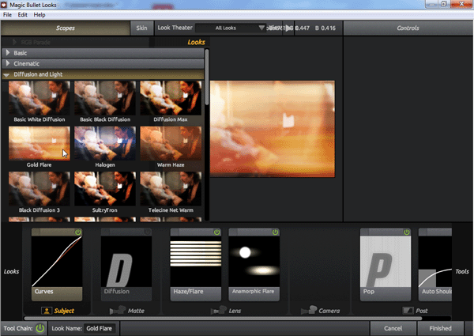The width and height of the screenshot is (474, 336).
Task: Click the Look Theater play button
Action: (288, 28)
